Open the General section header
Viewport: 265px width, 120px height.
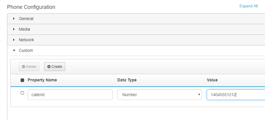pos(136,19)
